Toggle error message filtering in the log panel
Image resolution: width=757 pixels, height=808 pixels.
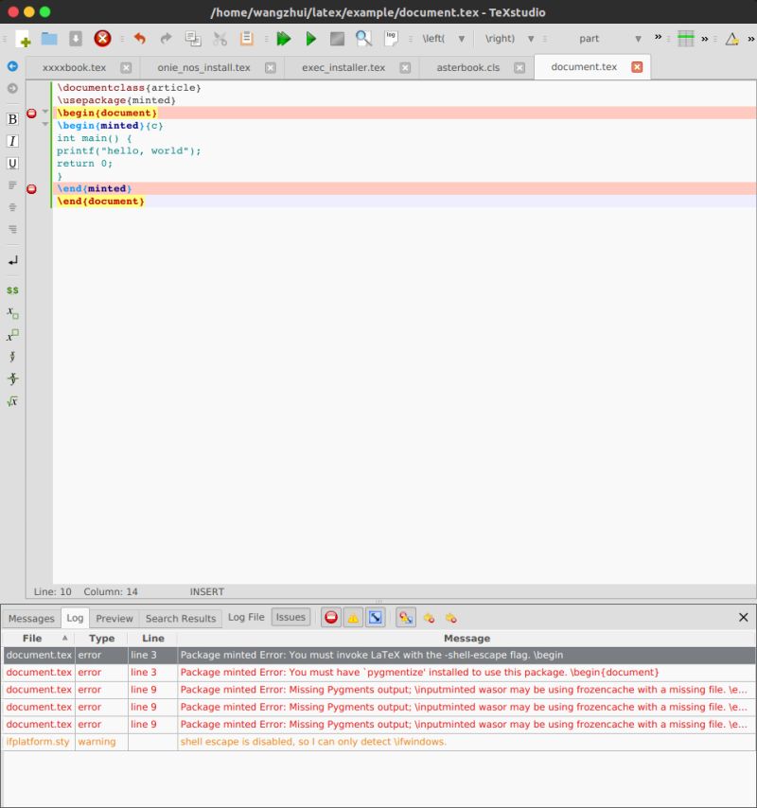(x=332, y=617)
